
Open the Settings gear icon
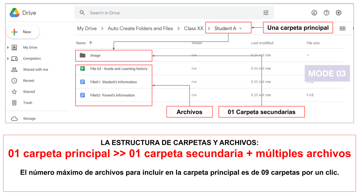(x=339, y=13)
